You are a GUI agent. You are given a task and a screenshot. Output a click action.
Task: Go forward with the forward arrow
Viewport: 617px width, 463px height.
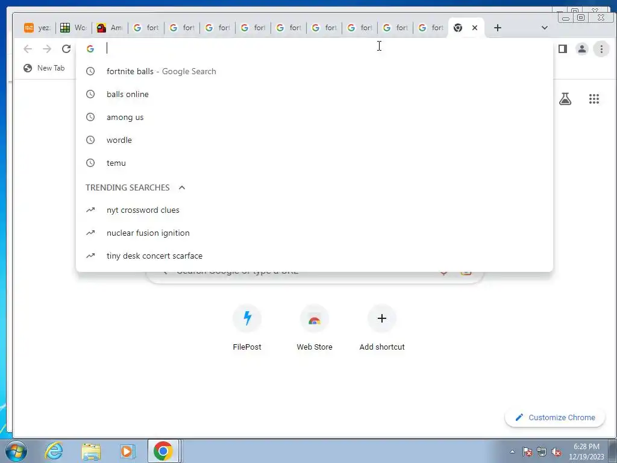click(47, 49)
